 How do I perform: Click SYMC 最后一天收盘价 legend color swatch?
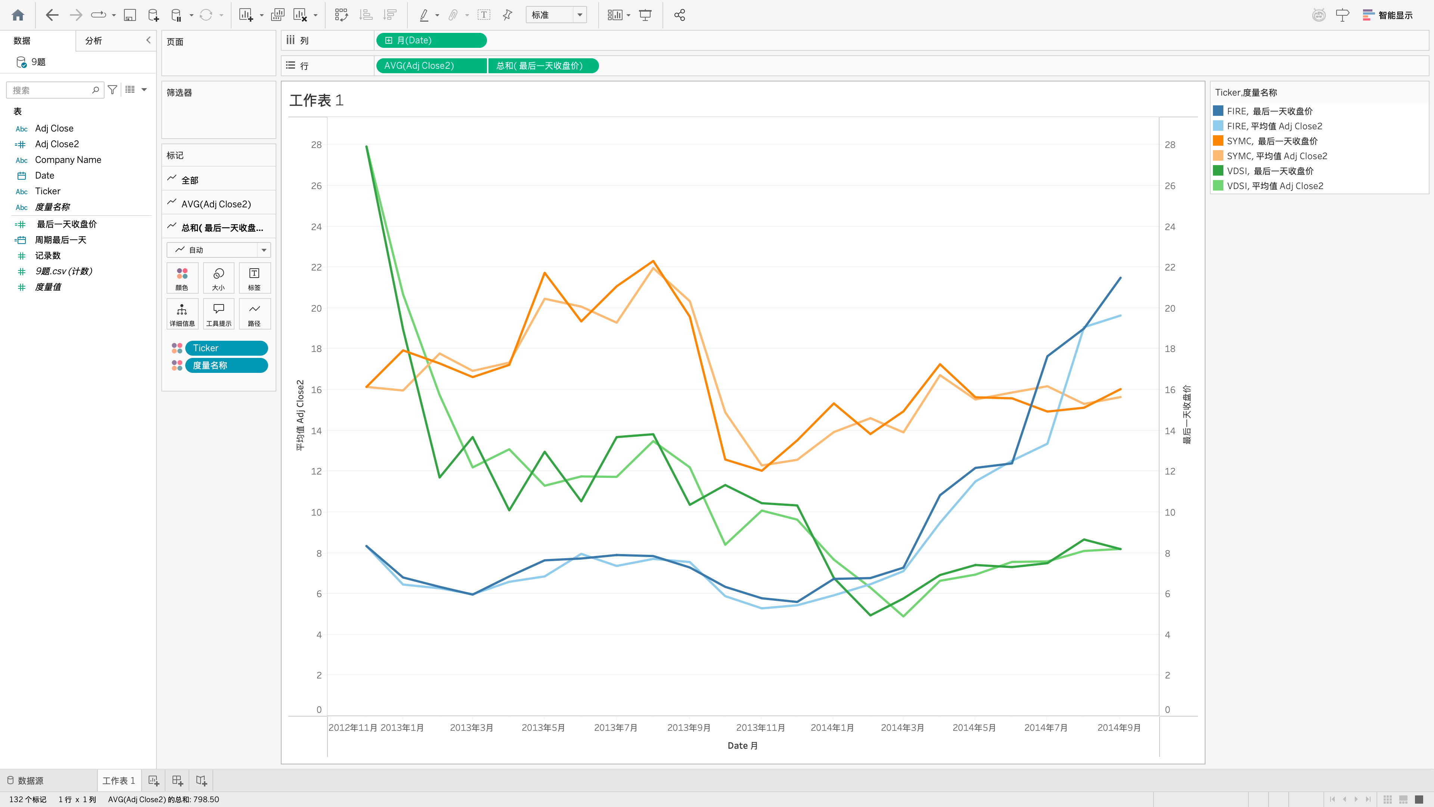(x=1218, y=141)
